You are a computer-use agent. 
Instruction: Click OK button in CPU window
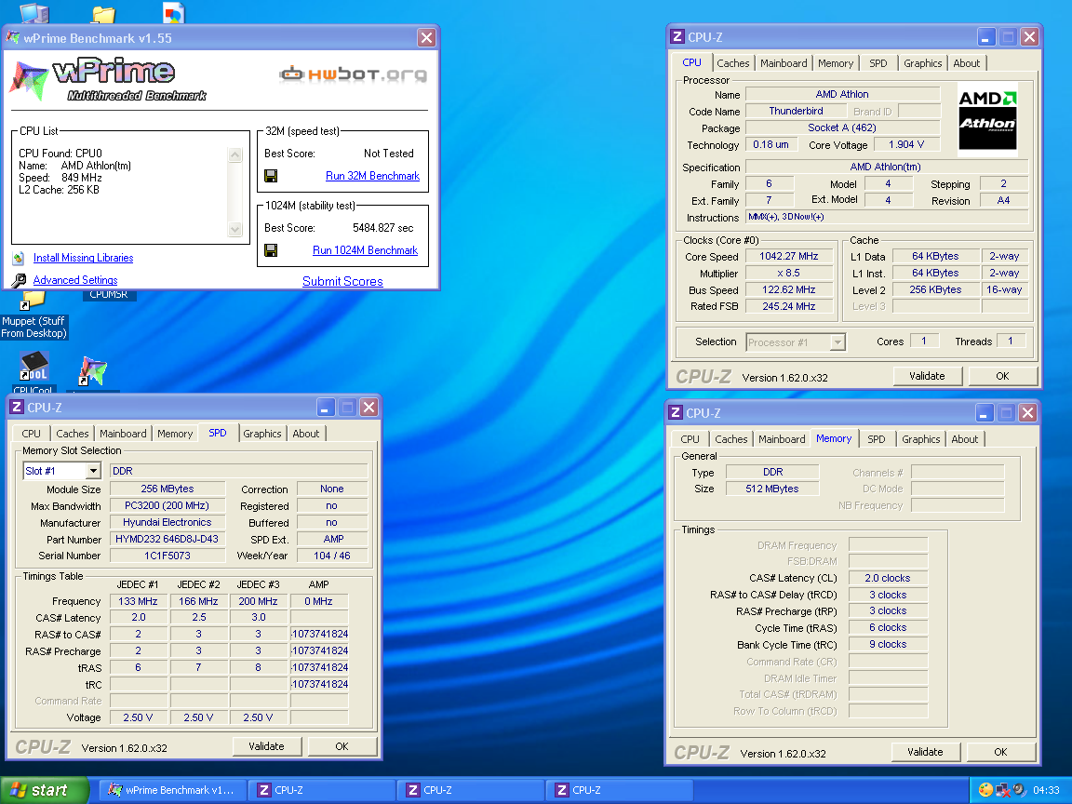click(1002, 376)
